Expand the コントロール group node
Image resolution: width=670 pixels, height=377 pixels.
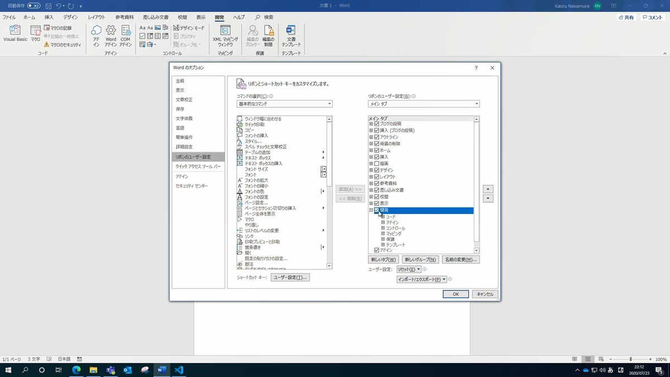383,228
